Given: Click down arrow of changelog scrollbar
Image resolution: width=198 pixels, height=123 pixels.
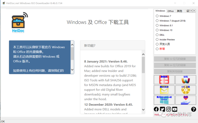Looking at the screenshot, I should (143, 109).
